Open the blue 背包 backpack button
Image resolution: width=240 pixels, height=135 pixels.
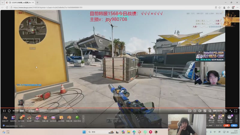[234, 125]
